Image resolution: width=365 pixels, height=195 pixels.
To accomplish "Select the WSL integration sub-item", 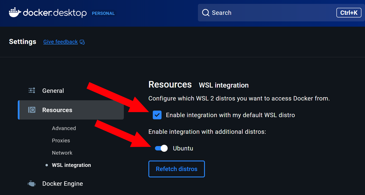I will (x=71, y=165).
